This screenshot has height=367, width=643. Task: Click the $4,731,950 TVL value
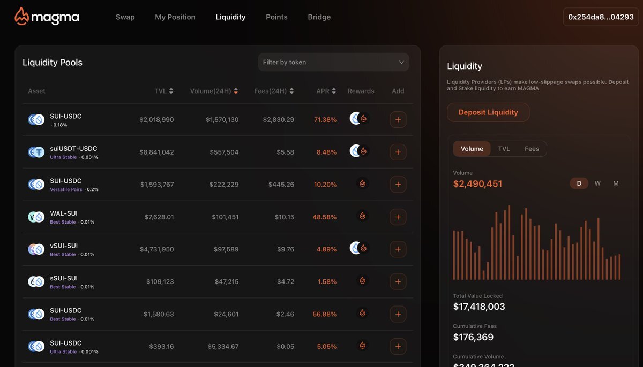click(157, 249)
